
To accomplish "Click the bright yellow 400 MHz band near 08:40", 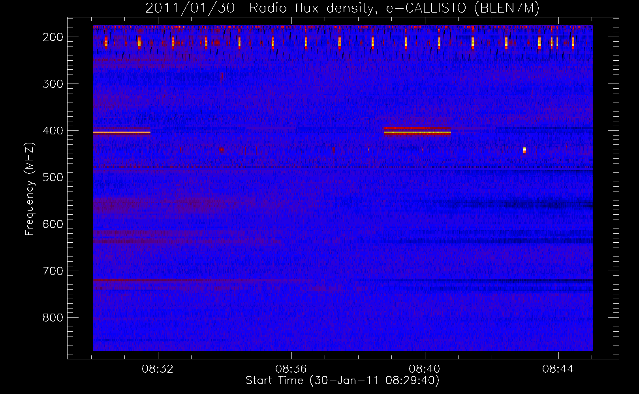I will point(417,133).
